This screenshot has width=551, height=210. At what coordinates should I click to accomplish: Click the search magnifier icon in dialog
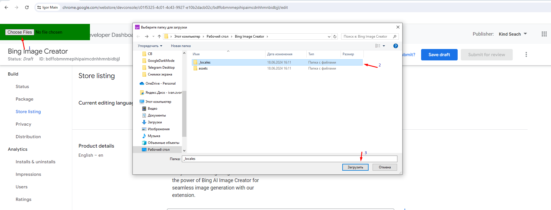point(395,36)
